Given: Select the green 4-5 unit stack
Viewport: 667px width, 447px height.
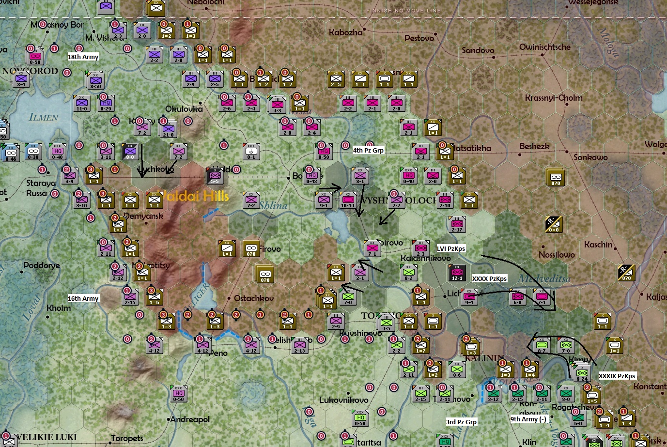Looking at the screenshot, I should [386, 323].
